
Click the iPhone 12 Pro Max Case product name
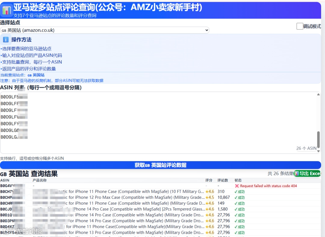pos(119,197)
